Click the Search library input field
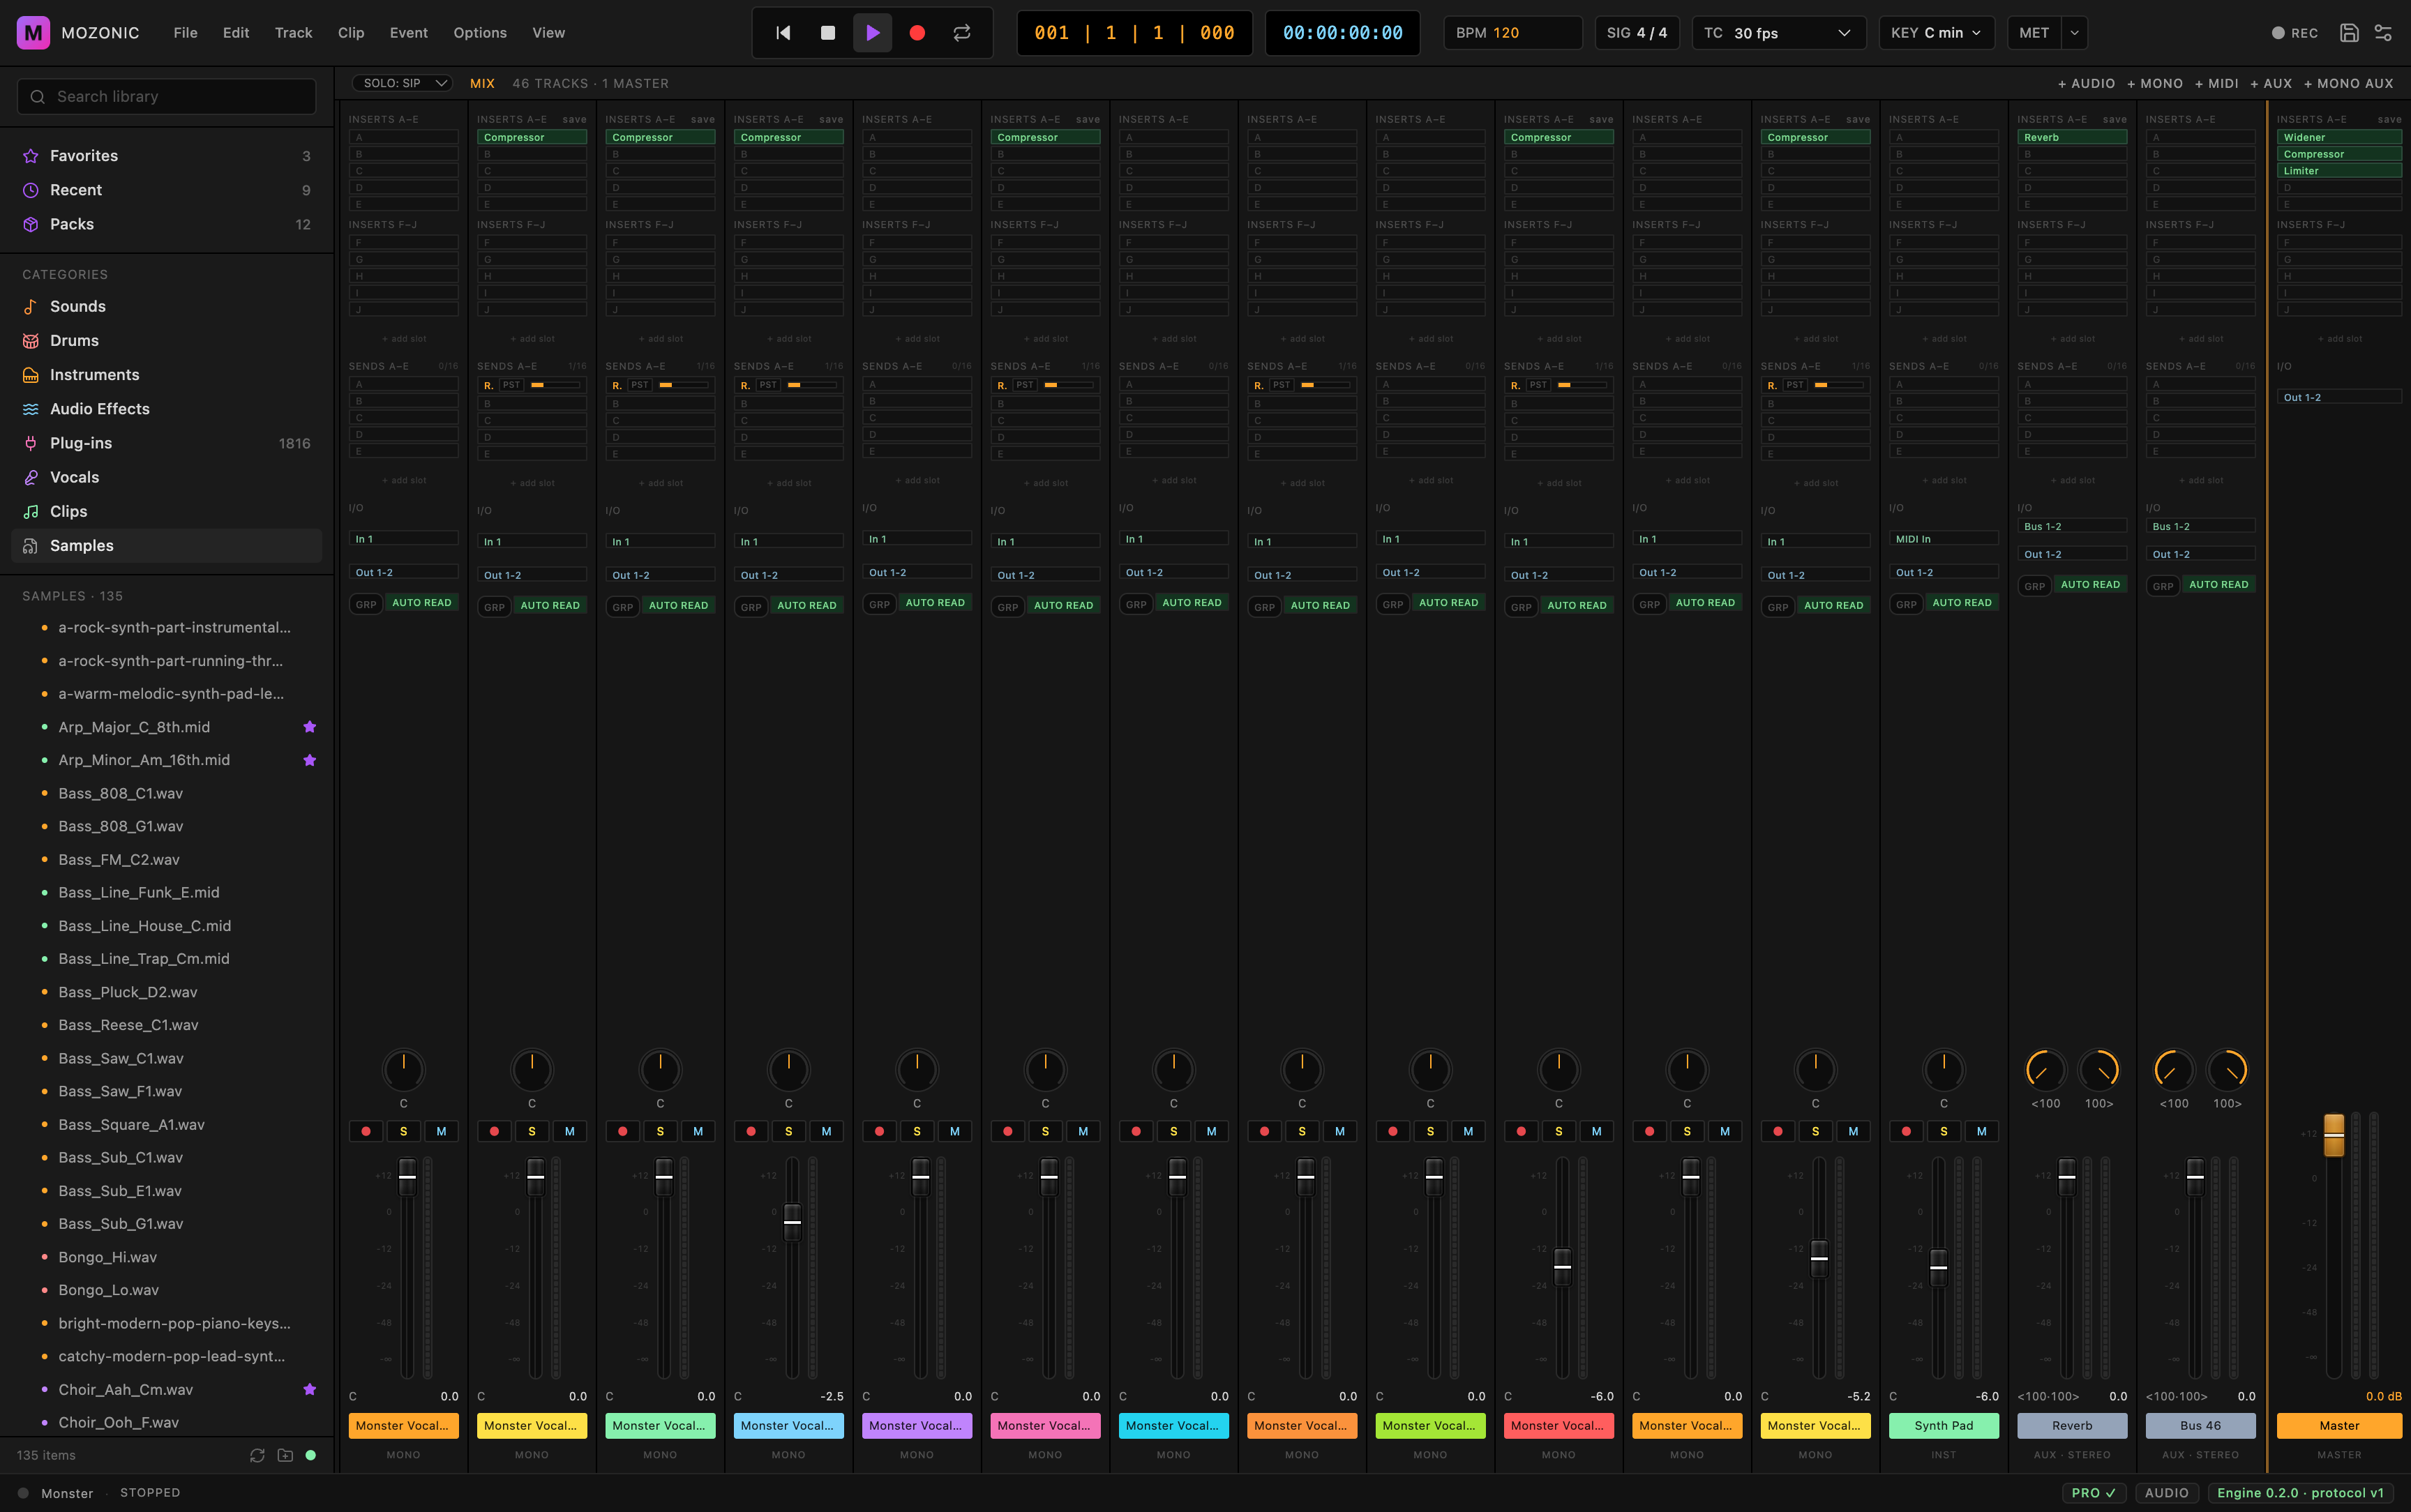 tap(167, 97)
